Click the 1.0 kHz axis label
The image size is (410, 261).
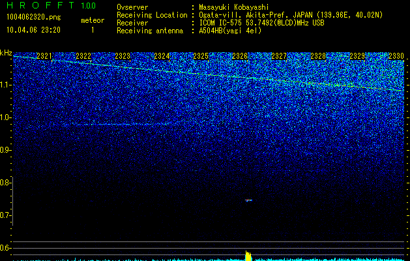(6, 117)
